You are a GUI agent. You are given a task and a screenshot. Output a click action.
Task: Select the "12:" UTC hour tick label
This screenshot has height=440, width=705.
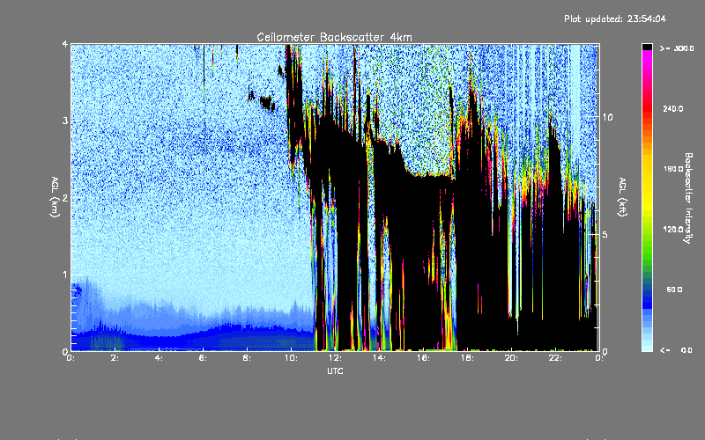[x=335, y=358]
